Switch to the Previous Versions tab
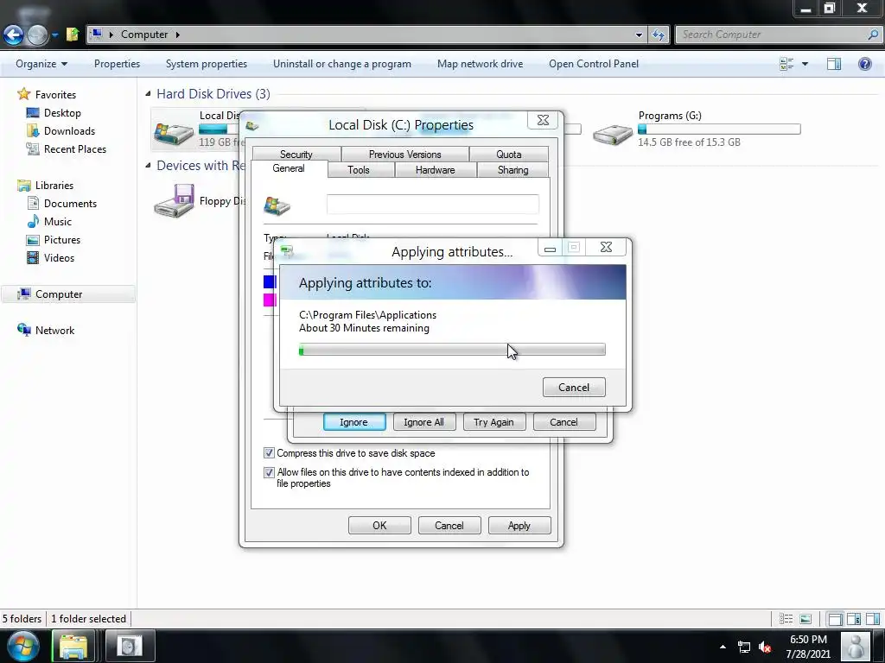This screenshot has height=663, width=885. 404,154
